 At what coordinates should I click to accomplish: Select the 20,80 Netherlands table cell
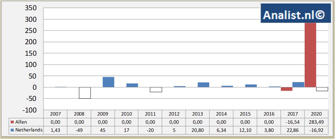[198, 130]
